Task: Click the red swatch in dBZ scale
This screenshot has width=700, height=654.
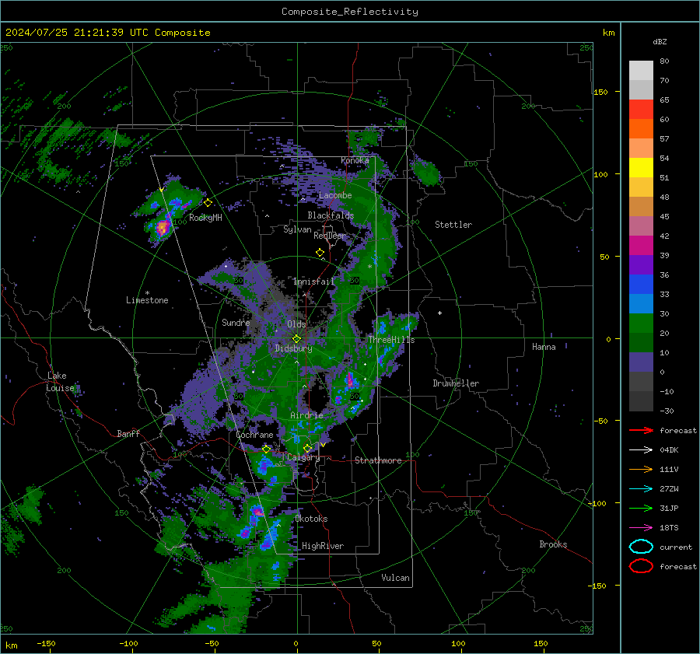Action: (641, 110)
